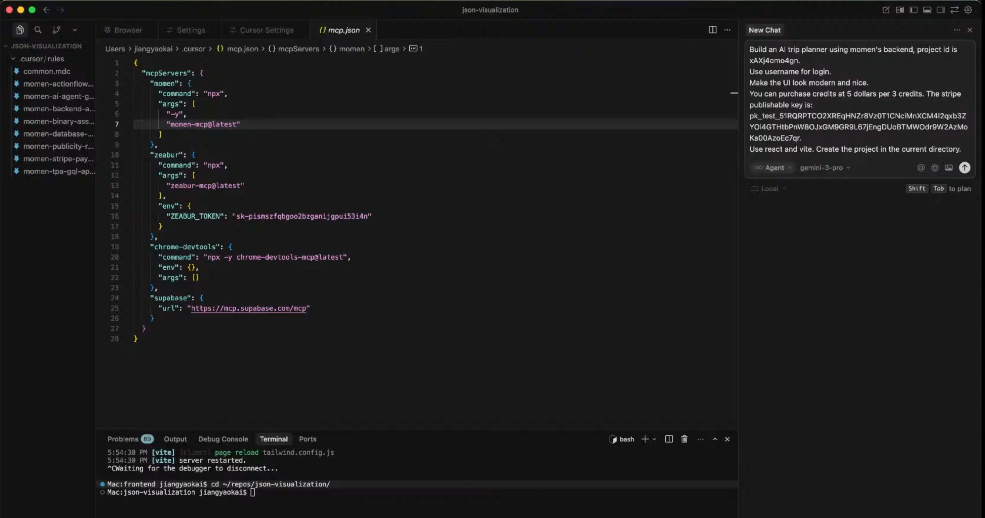This screenshot has width=985, height=518.
Task: Toggle the primary sidebar layout icon
Action: (913, 10)
